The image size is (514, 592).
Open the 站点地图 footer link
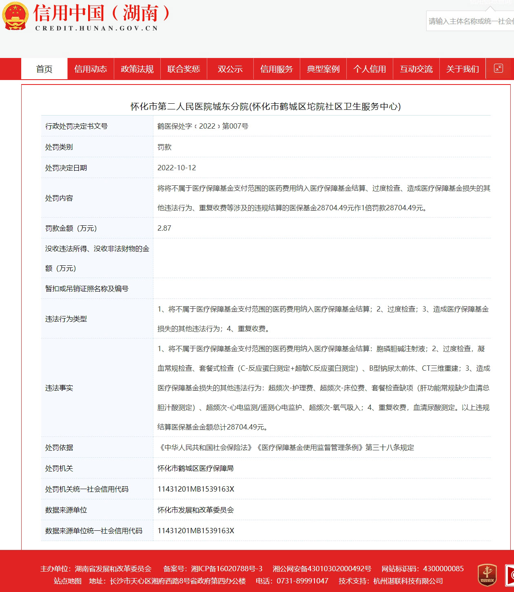(68, 581)
